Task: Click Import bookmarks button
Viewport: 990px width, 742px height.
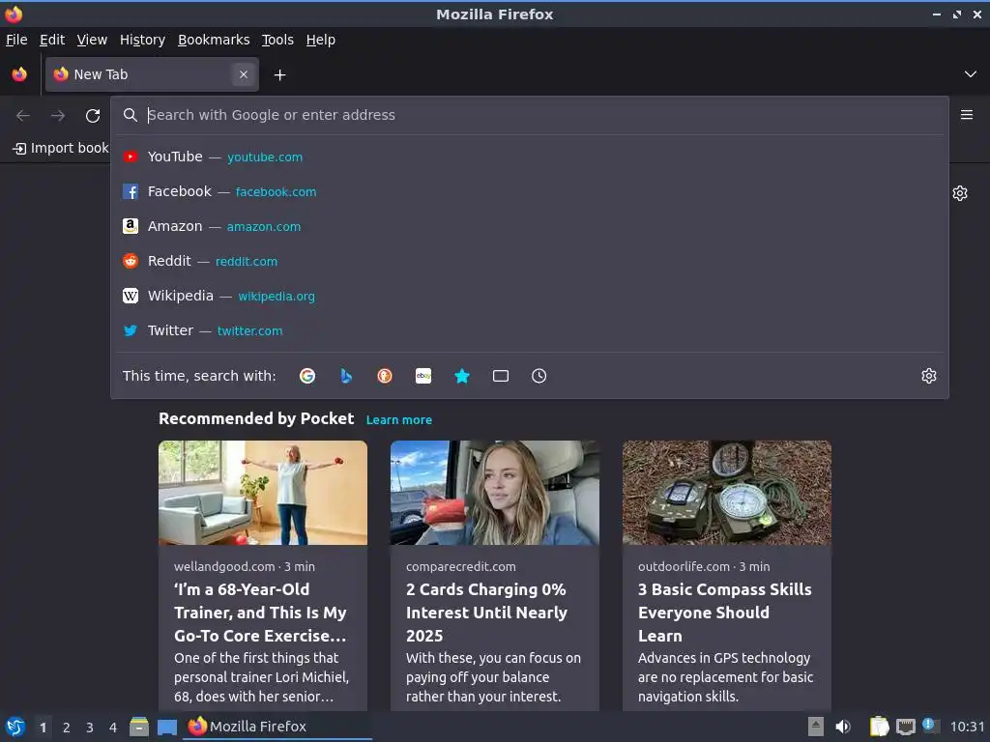Action: (x=60, y=148)
